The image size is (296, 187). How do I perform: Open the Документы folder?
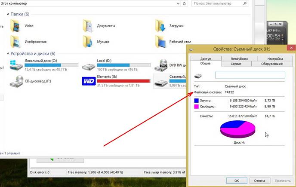(89, 25)
